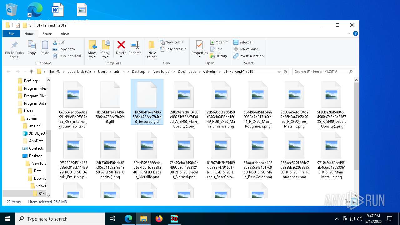400x225 pixels.
Task: Click Copy path command
Action: coord(64,49)
